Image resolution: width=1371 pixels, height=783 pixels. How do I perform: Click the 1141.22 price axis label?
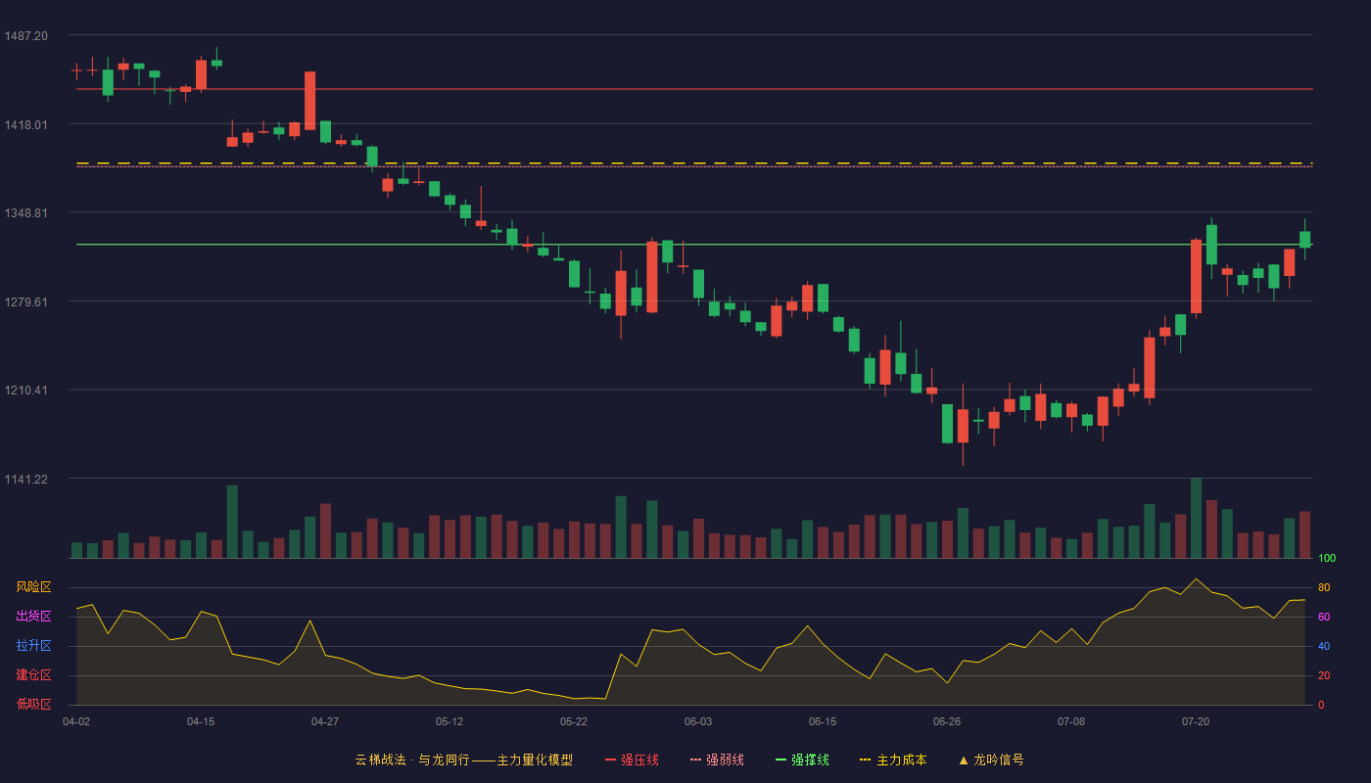pyautogui.click(x=26, y=479)
